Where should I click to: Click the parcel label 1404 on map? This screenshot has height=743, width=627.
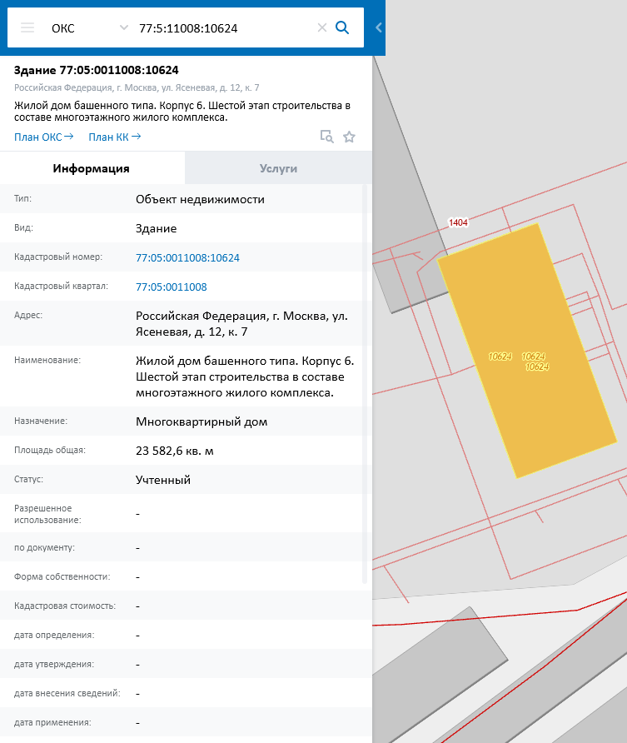(458, 222)
